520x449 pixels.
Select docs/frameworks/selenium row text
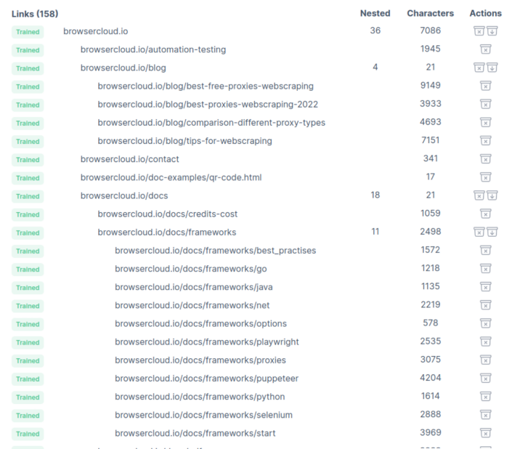203,415
